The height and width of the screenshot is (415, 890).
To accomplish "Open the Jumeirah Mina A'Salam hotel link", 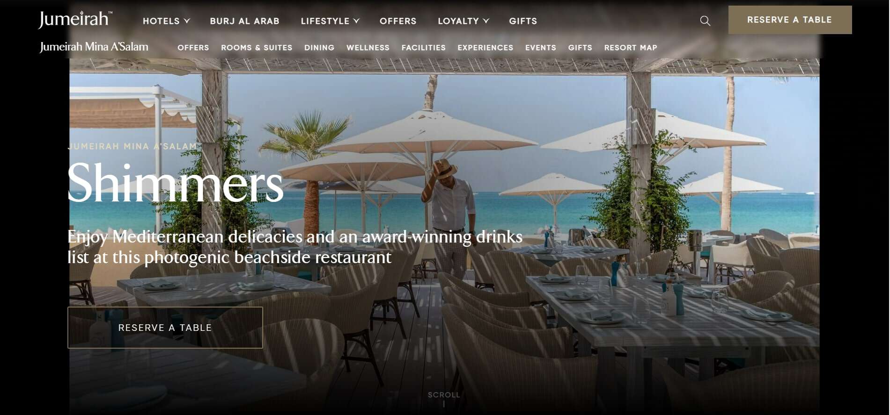I will 94,47.
